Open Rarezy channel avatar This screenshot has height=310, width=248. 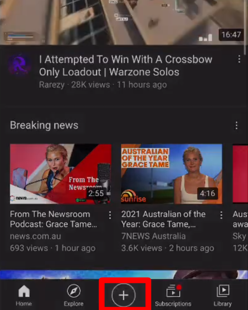(x=20, y=65)
